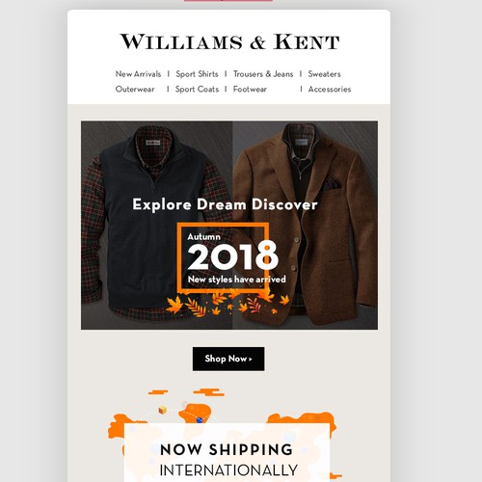
Task: Click the Autumn 2018 orange framed box
Action: tap(223, 257)
